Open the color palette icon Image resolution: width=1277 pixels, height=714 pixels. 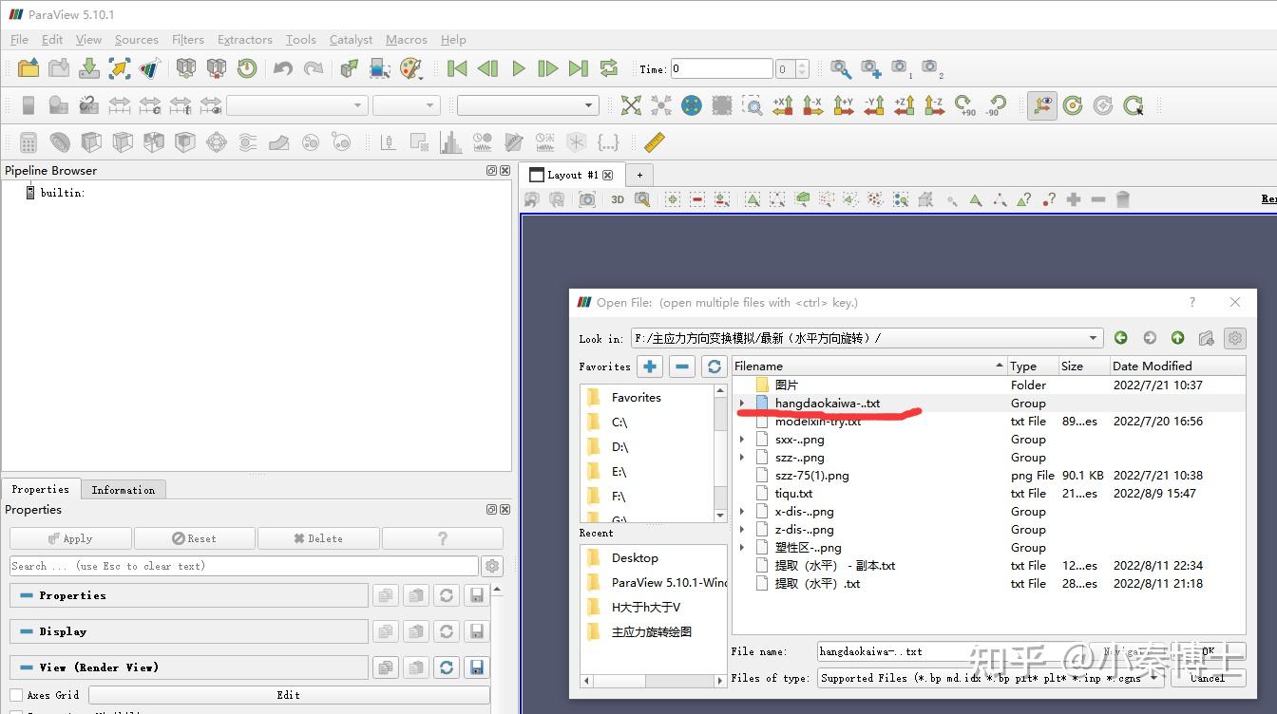[x=410, y=68]
